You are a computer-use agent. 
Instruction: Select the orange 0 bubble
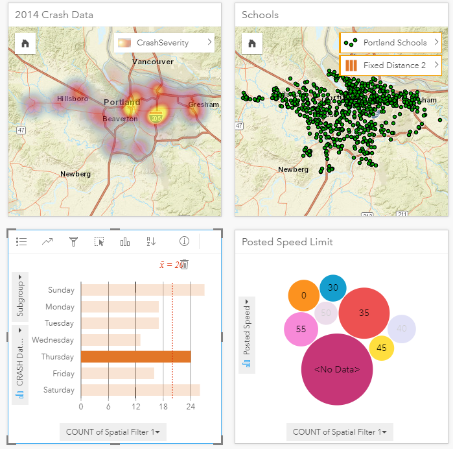point(304,295)
